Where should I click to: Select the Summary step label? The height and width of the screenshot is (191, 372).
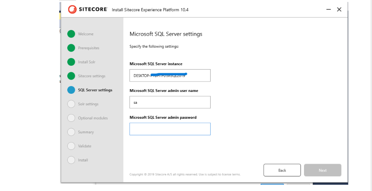[86, 132]
